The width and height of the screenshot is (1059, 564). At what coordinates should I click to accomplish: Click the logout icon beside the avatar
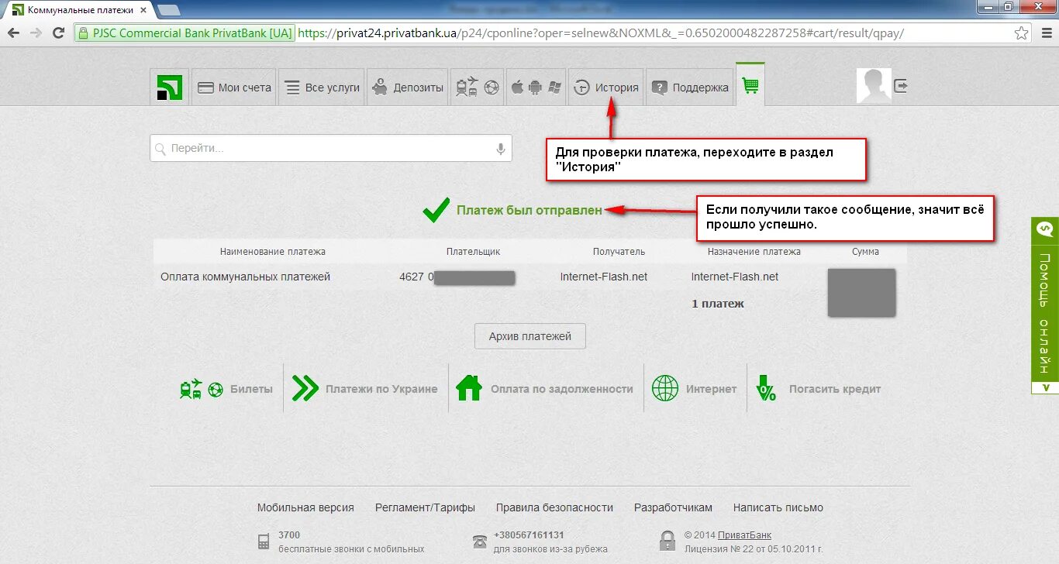(900, 86)
